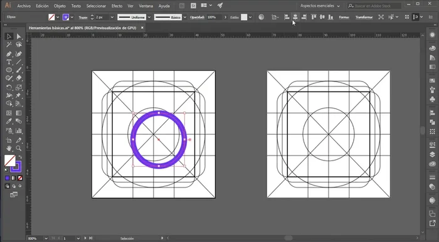The width and height of the screenshot is (439, 242).
Task: Select the Perspective Grid tool
Action: click(x=19, y=103)
